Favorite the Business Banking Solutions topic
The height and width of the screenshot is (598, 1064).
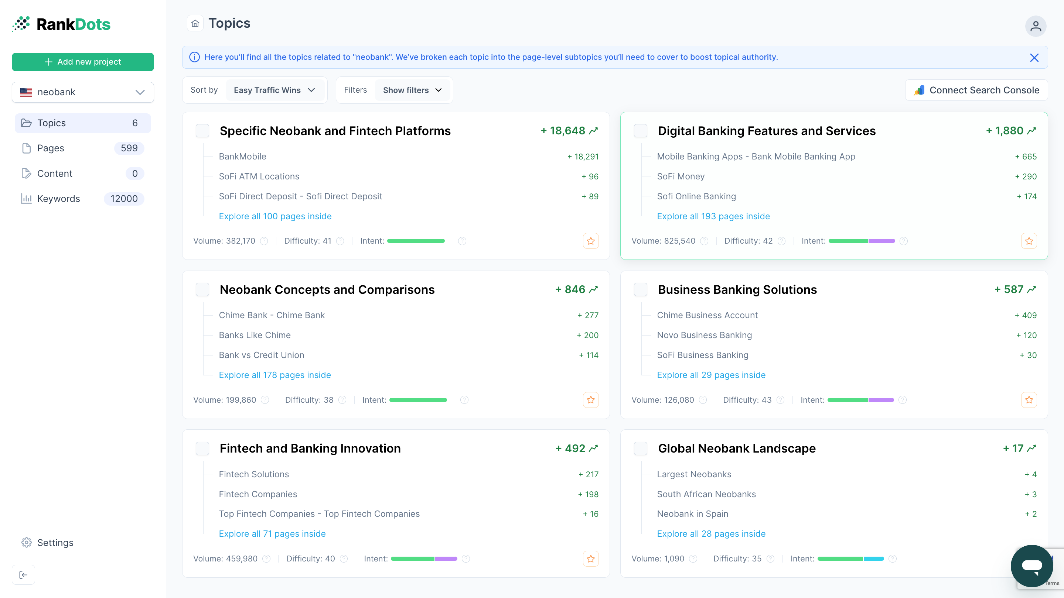pyautogui.click(x=1029, y=400)
